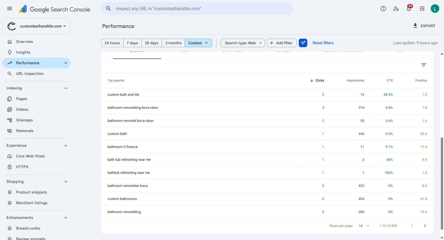Image resolution: width=444 pixels, height=240 pixels.
Task: Click the Export download icon
Action: pos(415,26)
